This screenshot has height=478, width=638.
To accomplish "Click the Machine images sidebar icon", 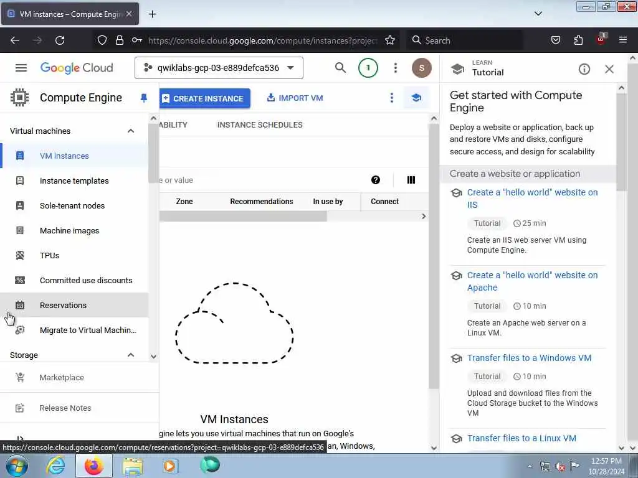I will (19, 230).
